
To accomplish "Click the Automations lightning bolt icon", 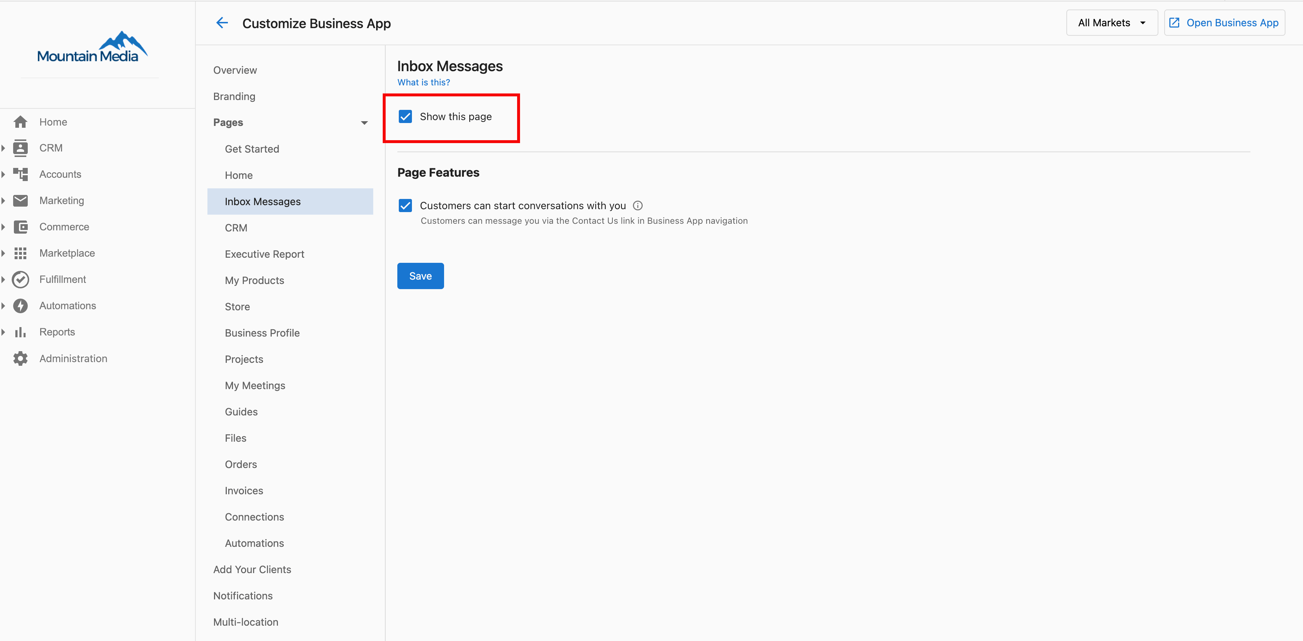I will (20, 306).
